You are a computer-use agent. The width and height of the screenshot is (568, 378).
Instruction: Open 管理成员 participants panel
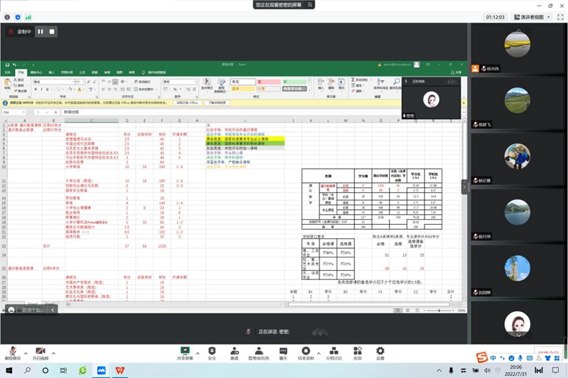pos(258,351)
